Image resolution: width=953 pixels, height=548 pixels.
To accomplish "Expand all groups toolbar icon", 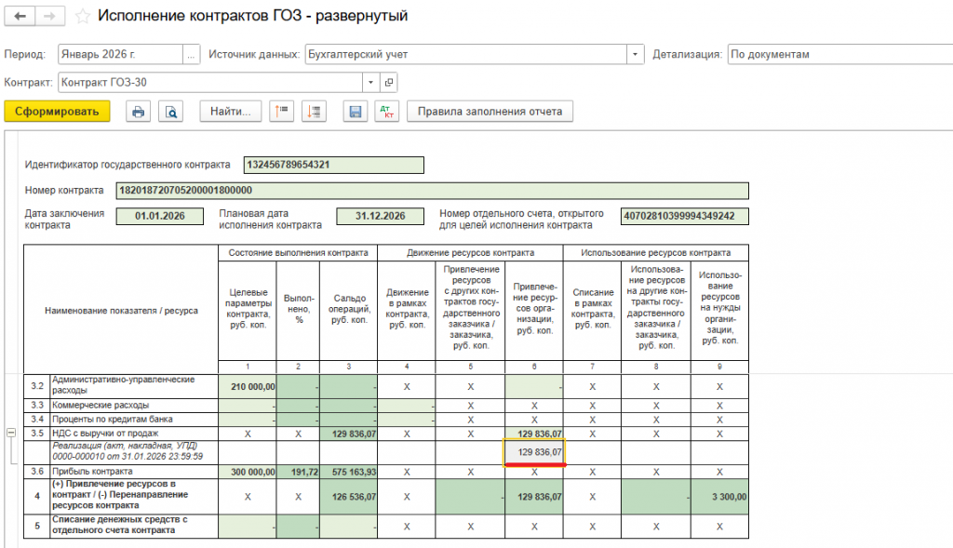I will [314, 112].
